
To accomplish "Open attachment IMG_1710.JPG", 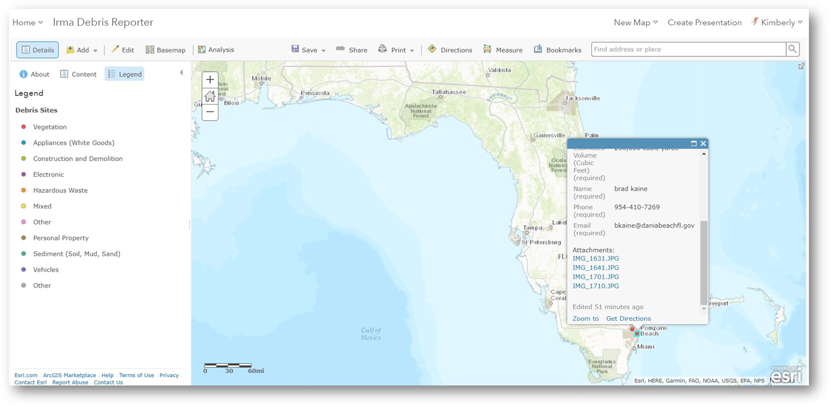I will tap(596, 286).
